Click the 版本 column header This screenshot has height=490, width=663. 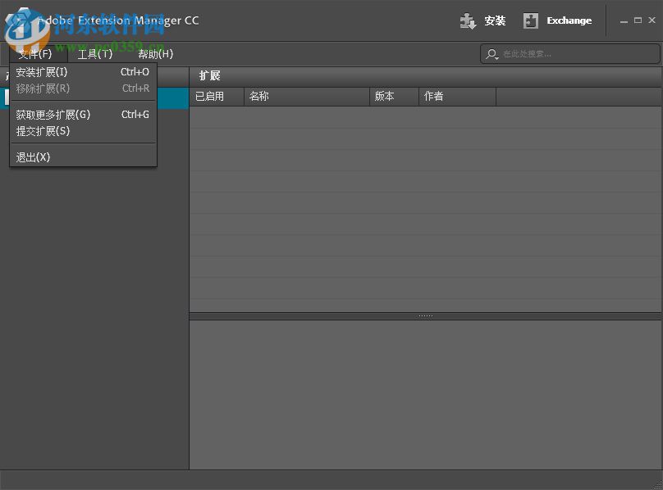point(386,96)
